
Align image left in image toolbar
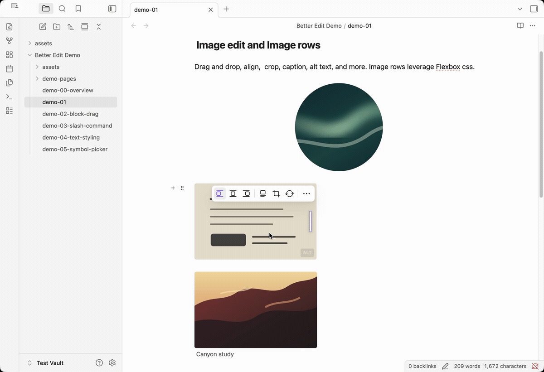point(219,193)
